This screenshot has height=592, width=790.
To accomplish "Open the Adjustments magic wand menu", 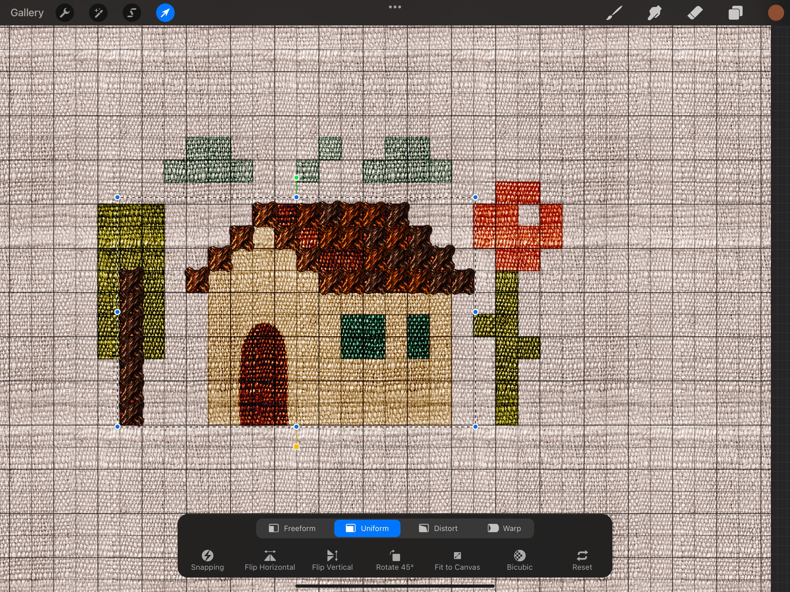I will [x=98, y=13].
